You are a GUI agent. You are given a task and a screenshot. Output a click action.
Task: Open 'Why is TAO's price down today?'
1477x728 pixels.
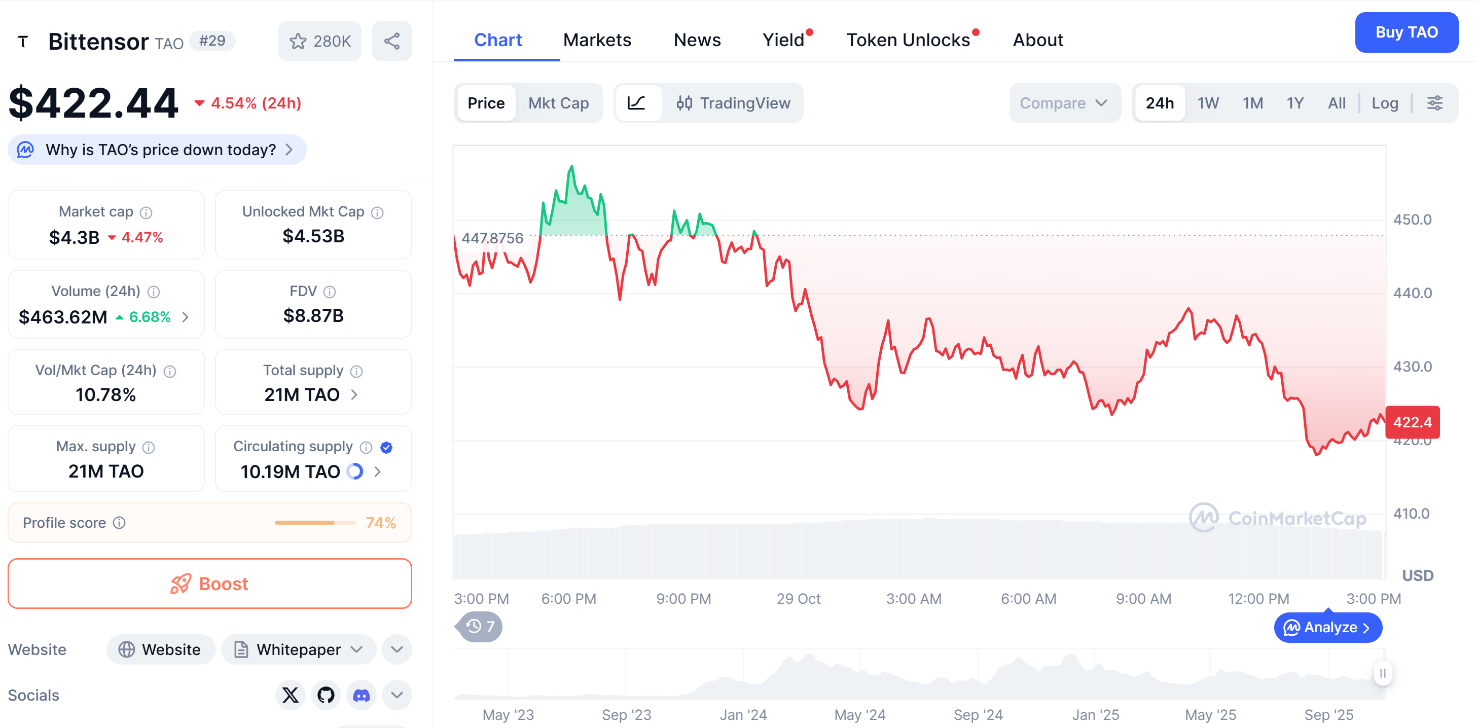tap(157, 149)
